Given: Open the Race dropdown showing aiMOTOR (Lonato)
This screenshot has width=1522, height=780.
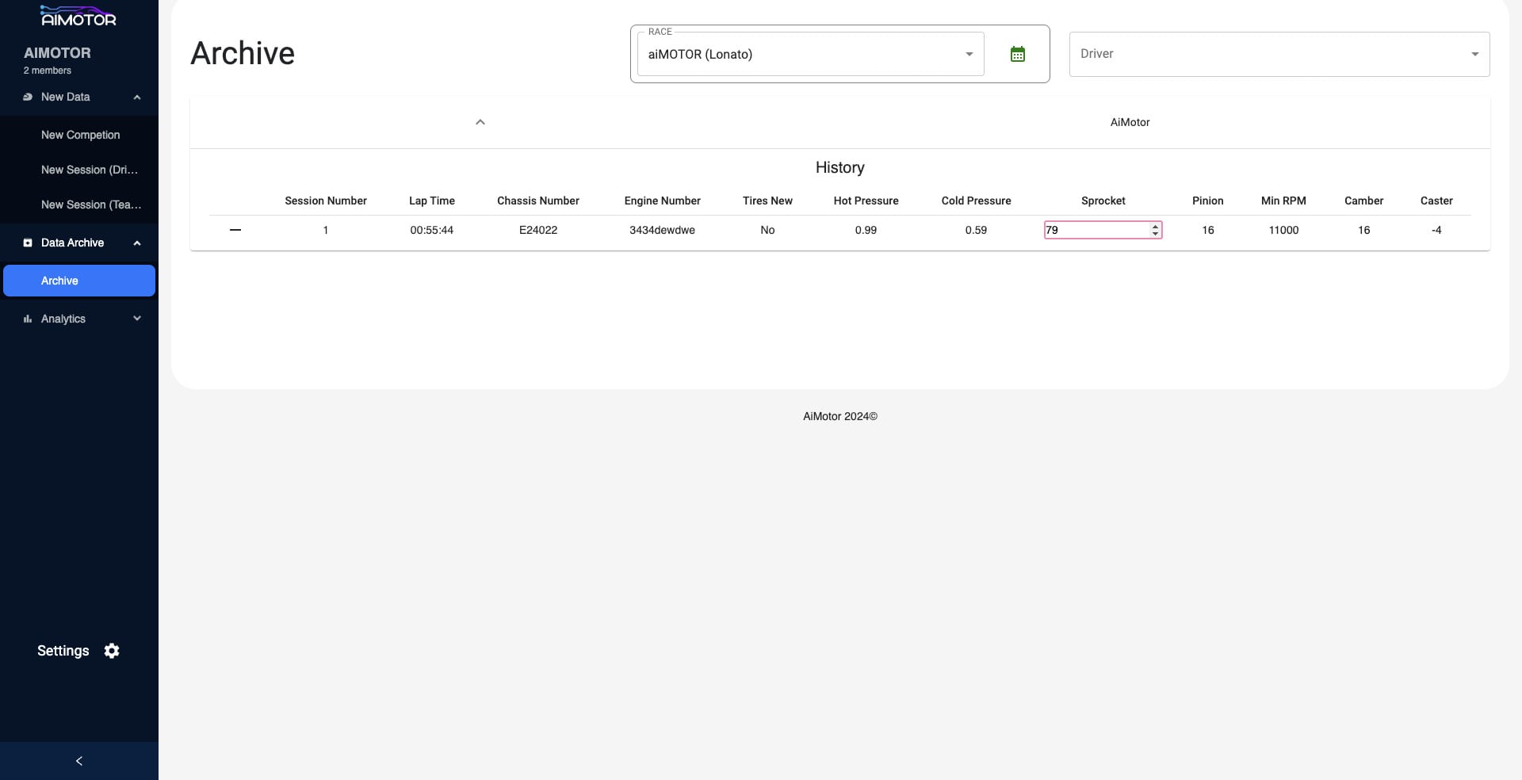Looking at the screenshot, I should click(810, 54).
